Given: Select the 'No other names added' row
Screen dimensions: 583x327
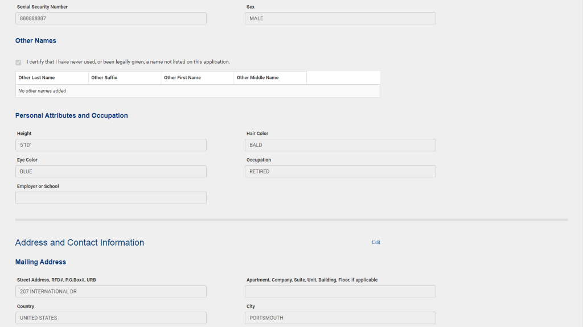Looking at the screenshot, I should [198, 91].
